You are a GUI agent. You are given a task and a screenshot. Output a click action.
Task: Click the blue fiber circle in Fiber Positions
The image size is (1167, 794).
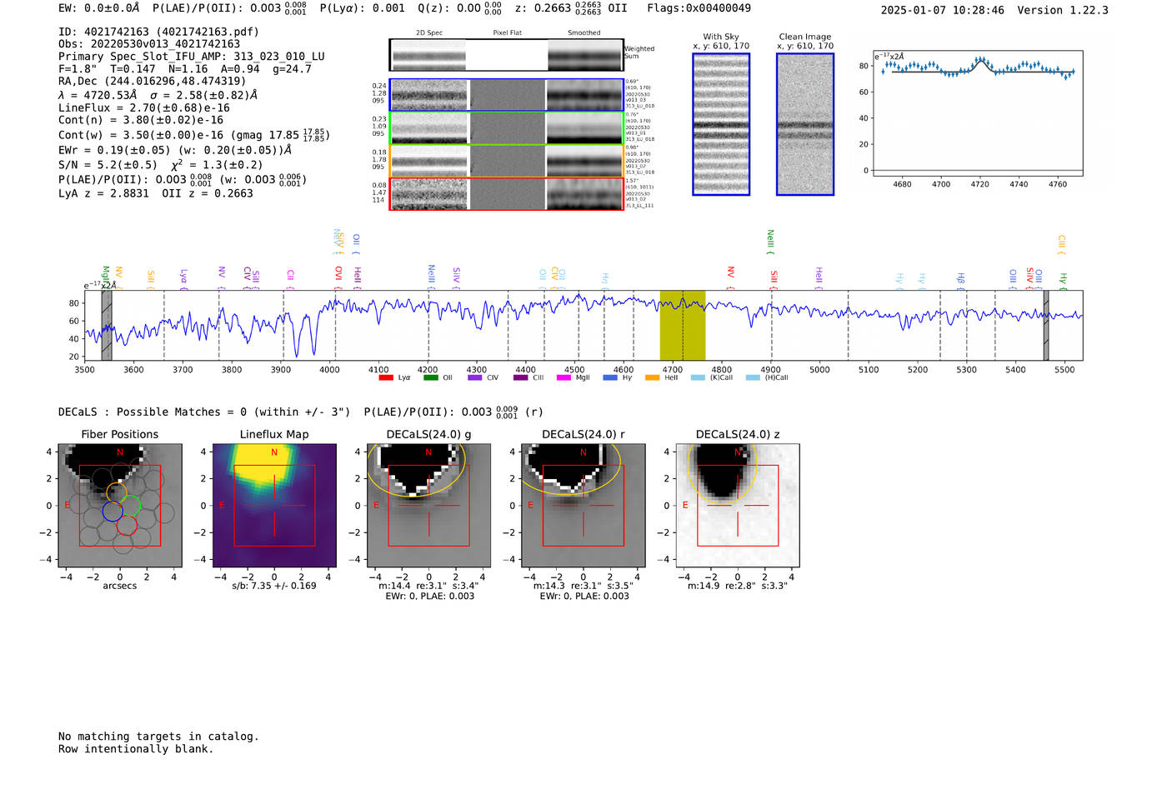(x=113, y=511)
